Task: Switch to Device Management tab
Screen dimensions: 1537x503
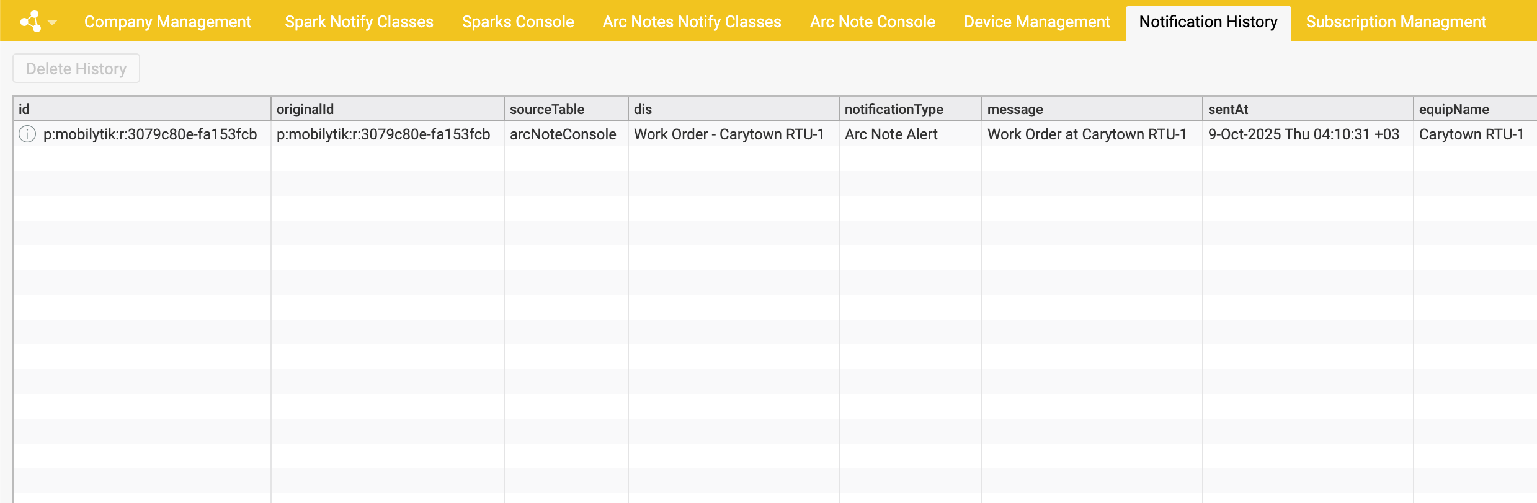Action: (x=1036, y=22)
